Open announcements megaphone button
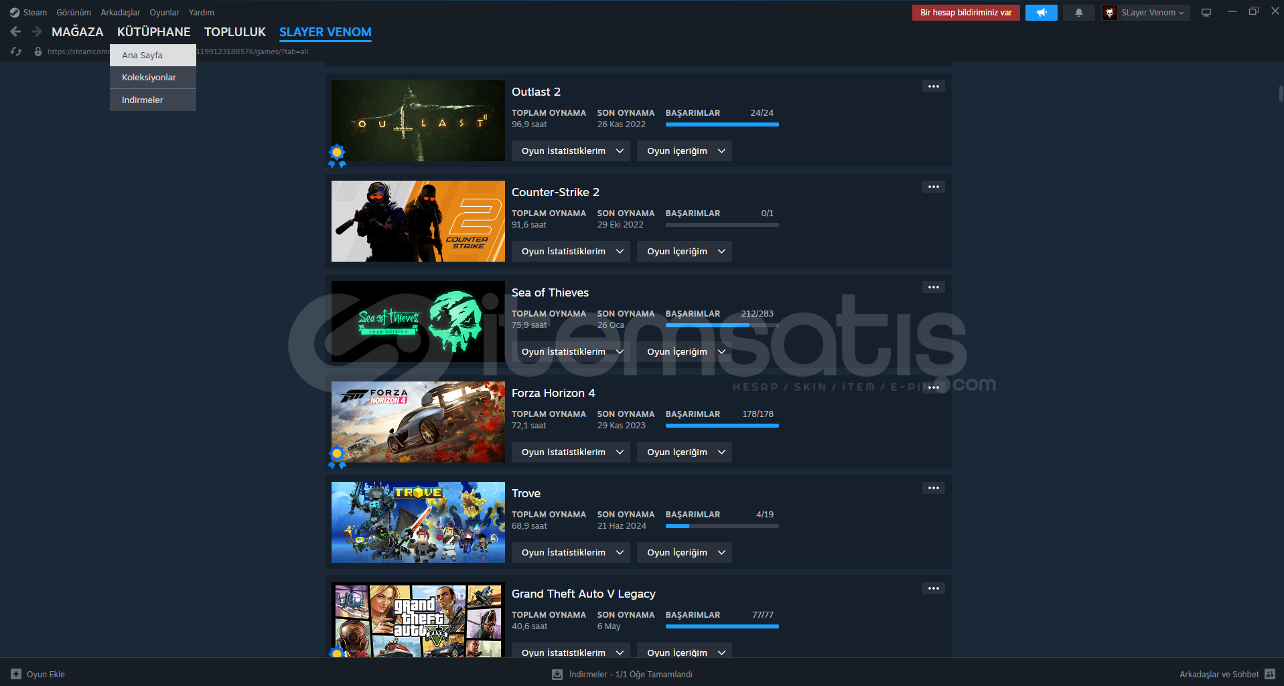Viewport: 1284px width, 686px height. point(1041,13)
